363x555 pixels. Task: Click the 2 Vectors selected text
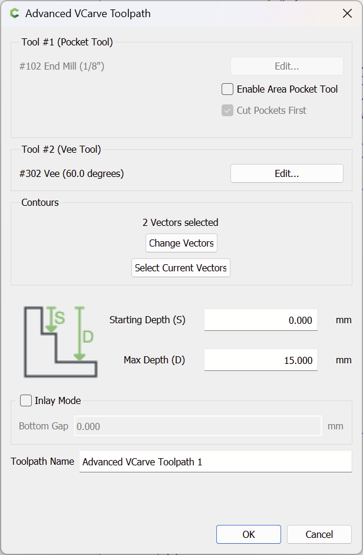tap(180, 222)
